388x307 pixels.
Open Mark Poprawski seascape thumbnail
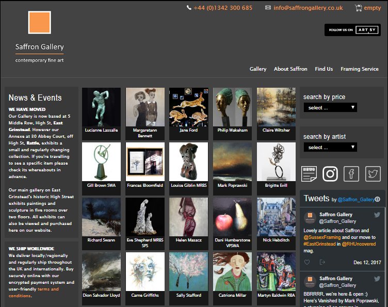[x=232, y=162]
